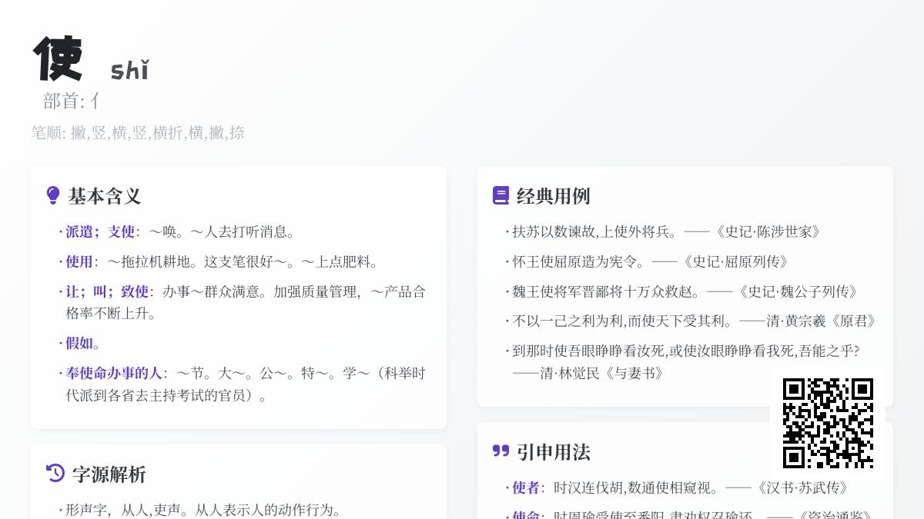Click the 《汉书·苏武传》 source citation

click(x=802, y=487)
